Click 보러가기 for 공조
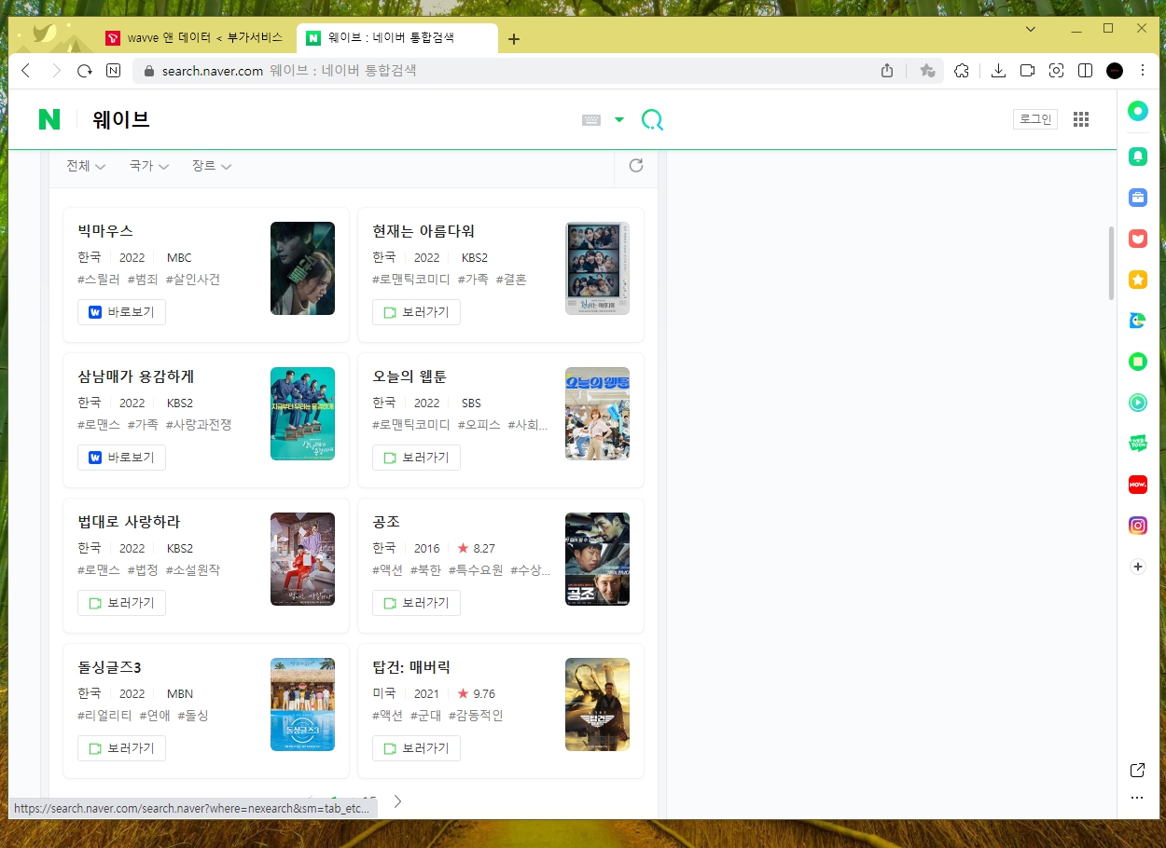Screen dimensions: 1166x848 [416, 603]
